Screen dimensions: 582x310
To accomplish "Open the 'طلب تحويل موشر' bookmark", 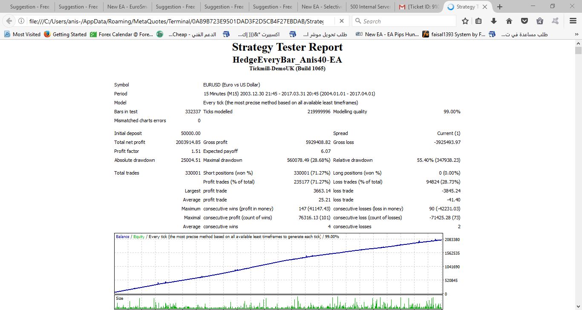I will 318,34.
